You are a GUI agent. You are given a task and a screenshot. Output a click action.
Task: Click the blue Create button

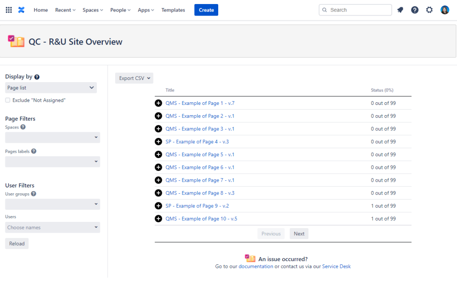point(206,10)
